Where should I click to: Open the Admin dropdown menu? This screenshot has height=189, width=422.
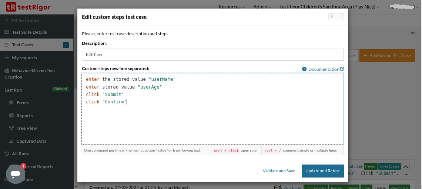point(262,7)
